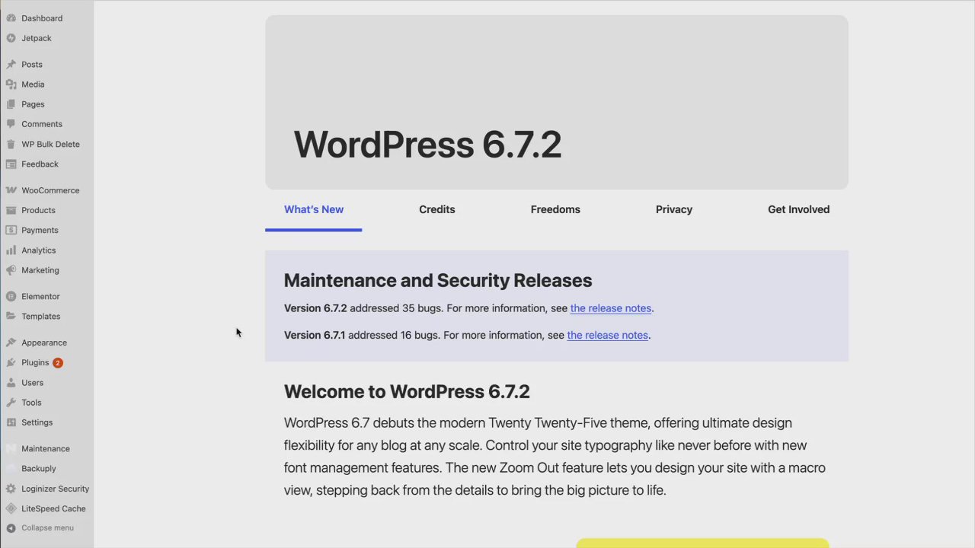975x548 pixels.
Task: Switch to the Freedoms tab
Action: coord(555,209)
